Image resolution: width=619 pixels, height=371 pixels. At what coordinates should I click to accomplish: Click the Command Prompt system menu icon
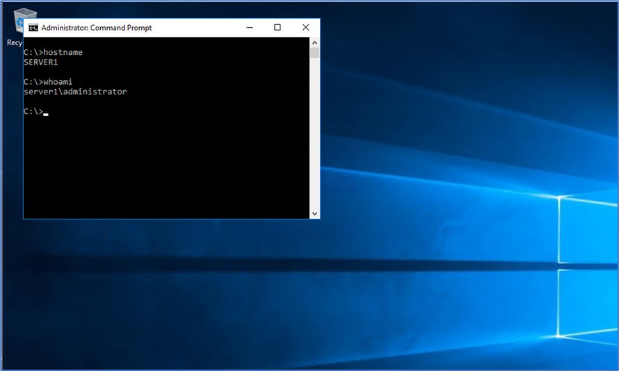[33, 28]
